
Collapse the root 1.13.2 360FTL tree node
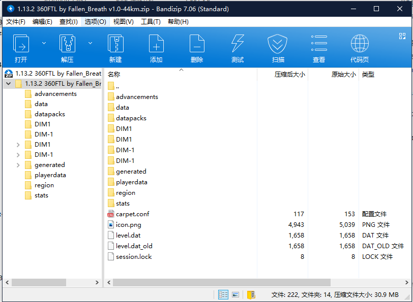click(x=8, y=84)
